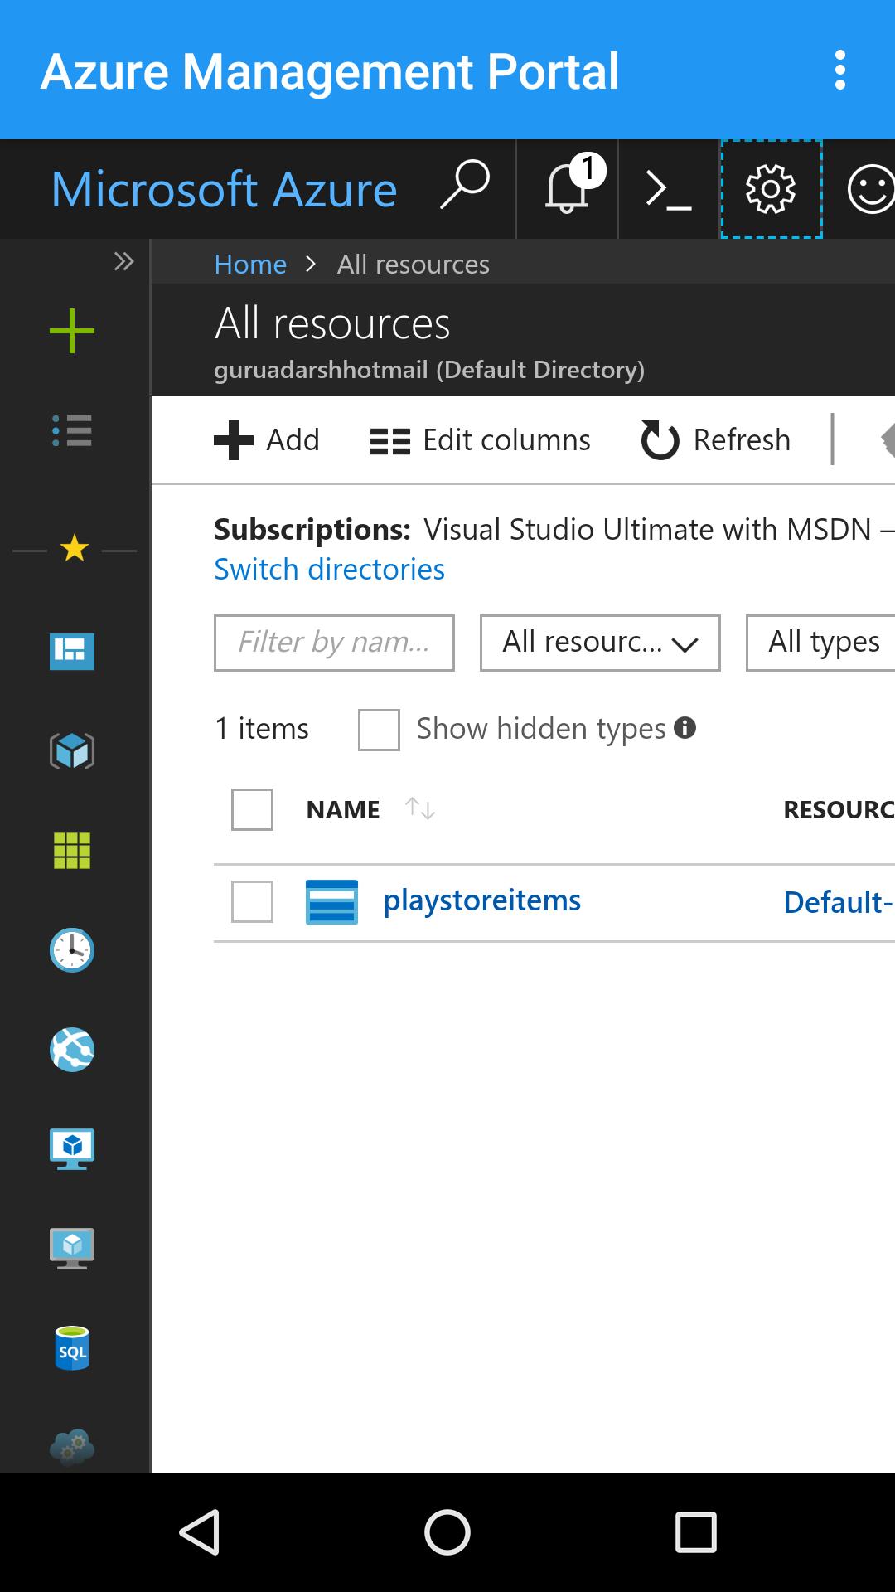
Task: Open All resources green grid icon
Action: click(72, 851)
